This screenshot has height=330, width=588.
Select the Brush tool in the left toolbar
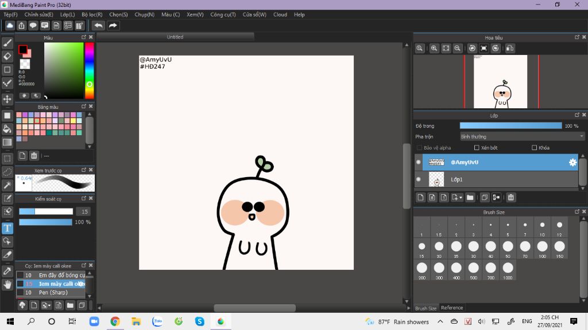click(7, 42)
